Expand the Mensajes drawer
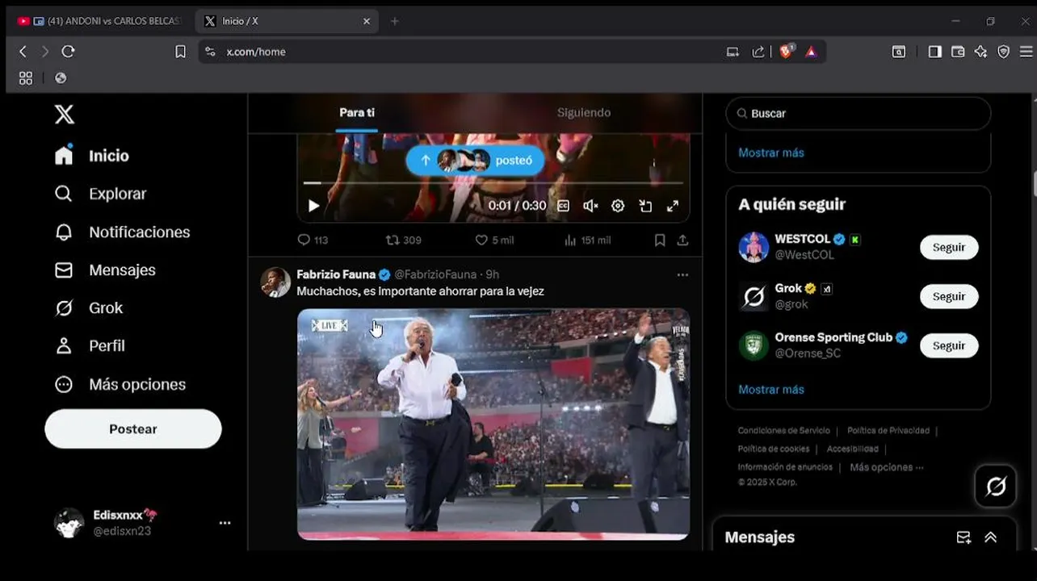 point(991,537)
